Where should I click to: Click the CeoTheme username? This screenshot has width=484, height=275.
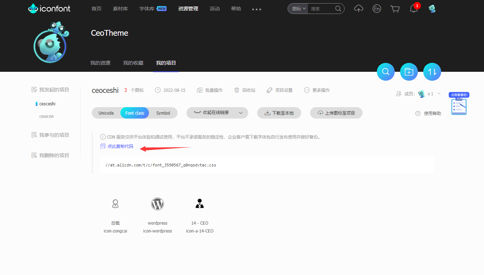click(110, 33)
